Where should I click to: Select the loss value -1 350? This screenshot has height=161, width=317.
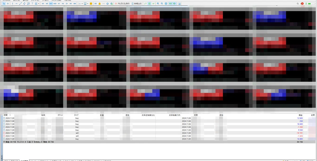point(300,127)
